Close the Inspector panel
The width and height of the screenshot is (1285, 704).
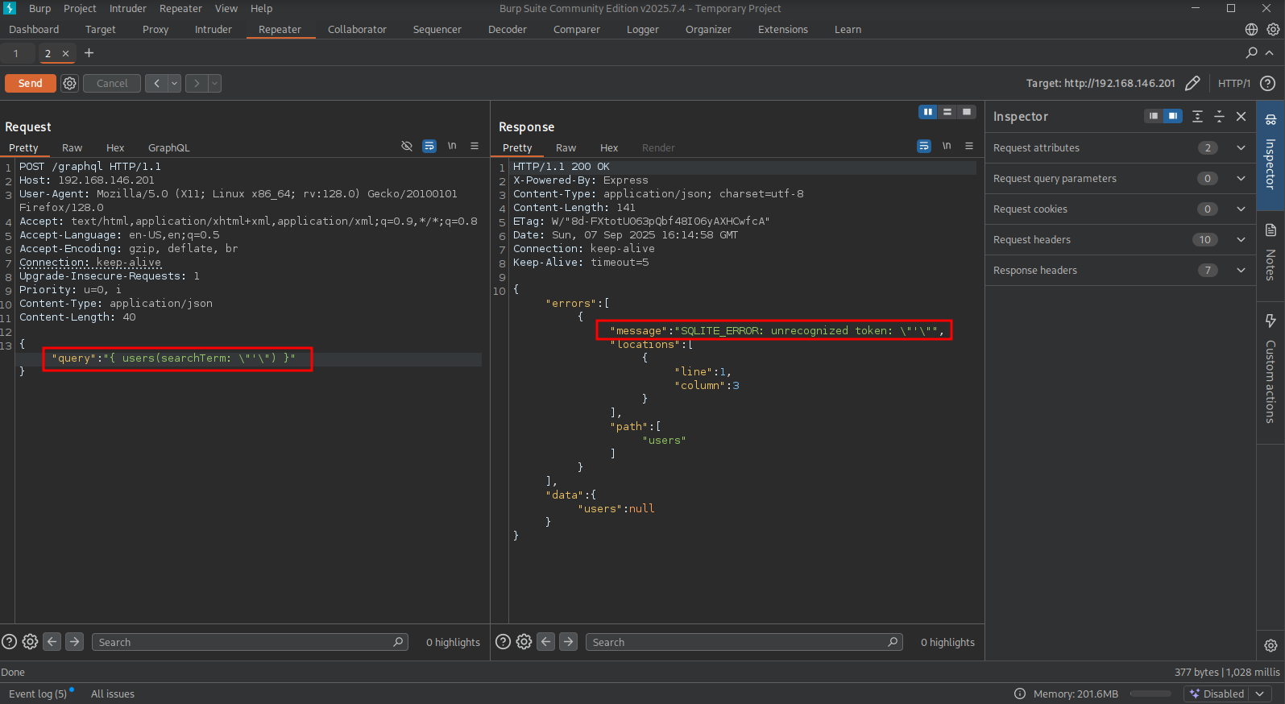tap(1241, 117)
